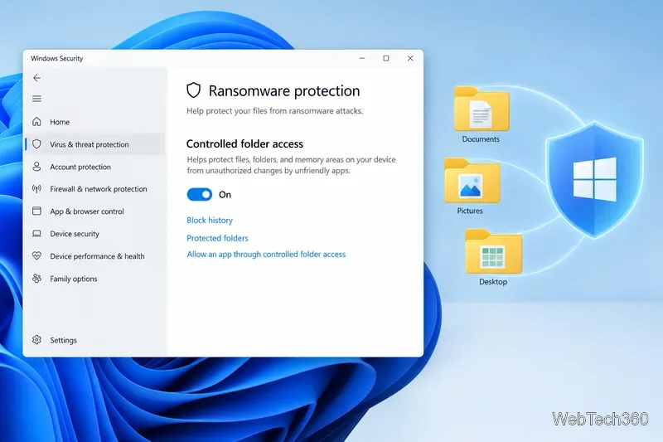Screen dimensions: 663x442
Task: Click Allow an app through controlled folder access
Action: 266,255
